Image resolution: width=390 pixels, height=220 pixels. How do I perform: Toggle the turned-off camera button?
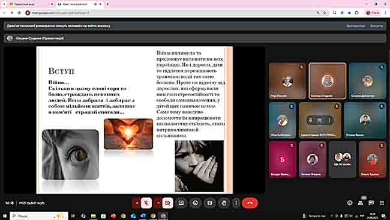[x=167, y=203]
